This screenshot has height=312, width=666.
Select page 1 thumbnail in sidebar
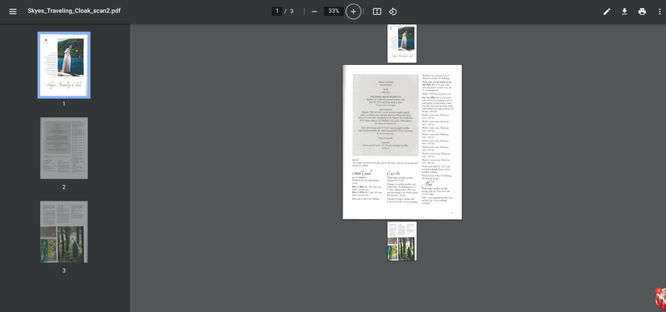point(64,65)
